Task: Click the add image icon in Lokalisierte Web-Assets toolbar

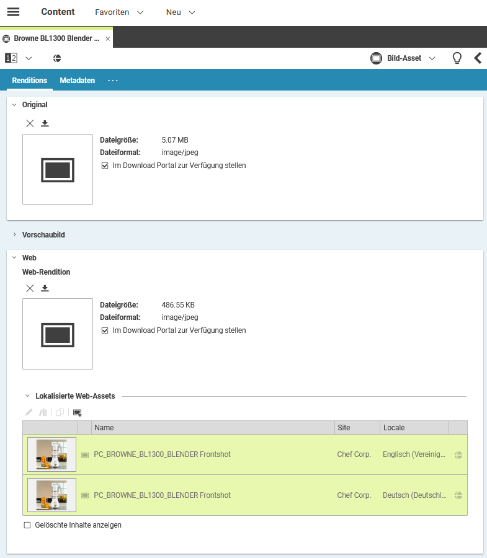Action: [78, 412]
